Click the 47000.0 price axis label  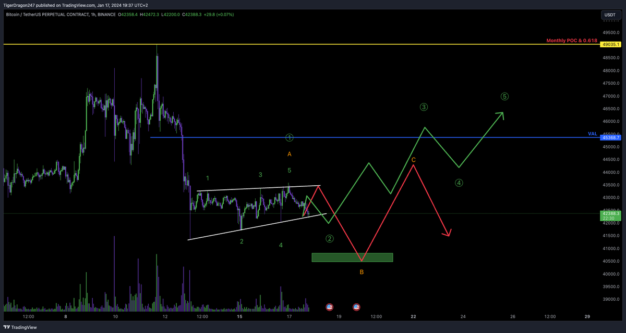[610, 96]
